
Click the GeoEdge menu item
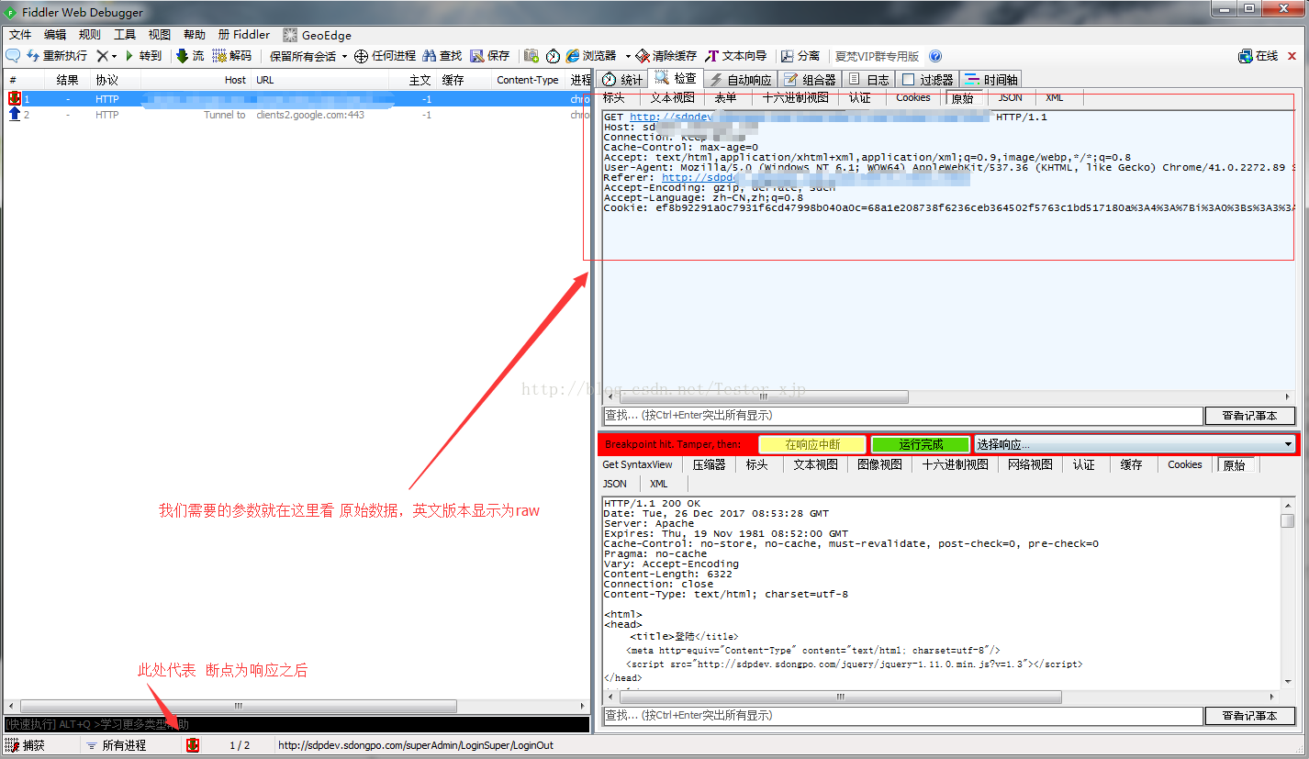[x=318, y=35]
